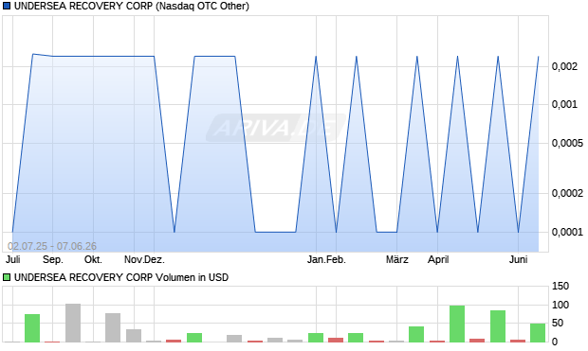Click the last green volume bar in June

(538, 333)
